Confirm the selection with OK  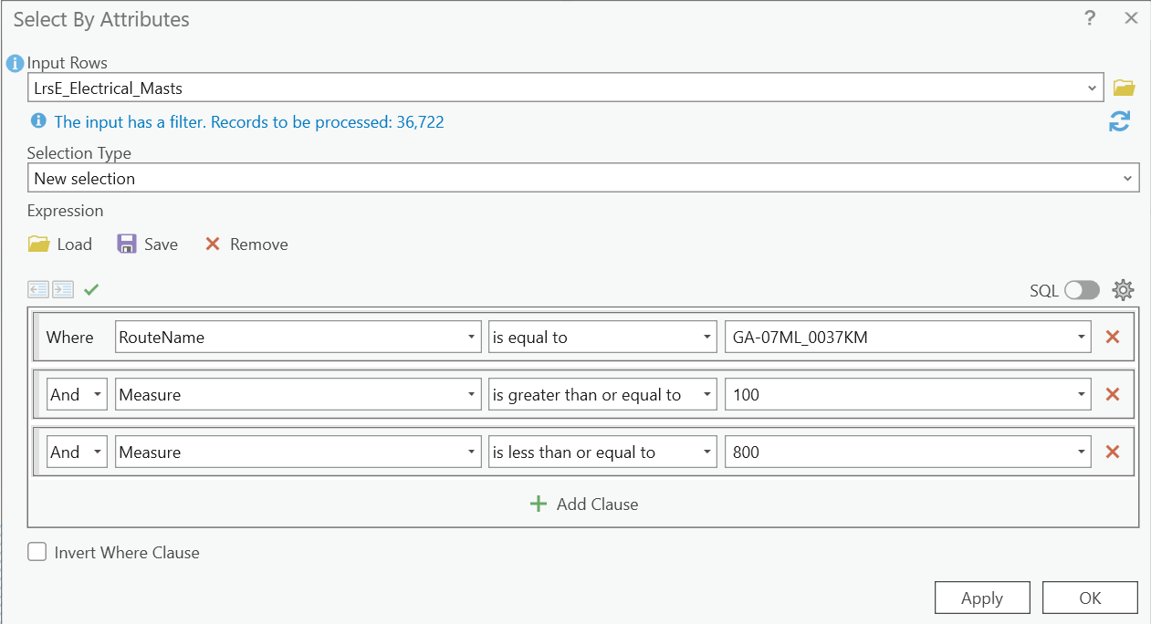point(1090,598)
